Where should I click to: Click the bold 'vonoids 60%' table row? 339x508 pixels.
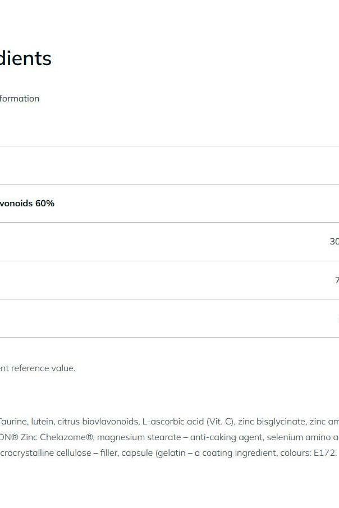(x=27, y=204)
